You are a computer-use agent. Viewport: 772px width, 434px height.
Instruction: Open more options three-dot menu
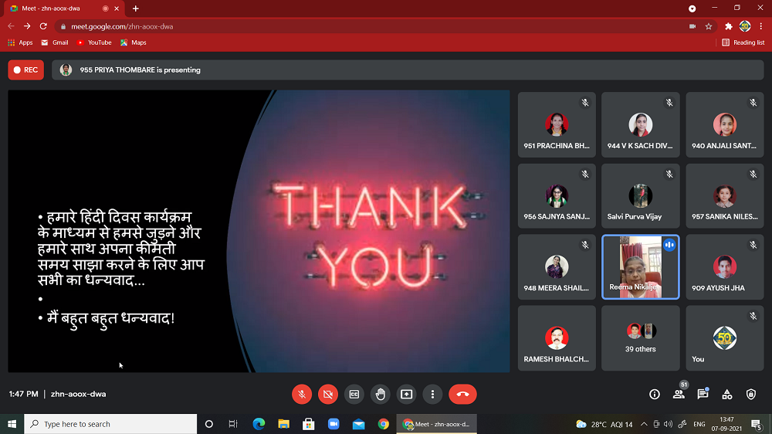coord(433,394)
